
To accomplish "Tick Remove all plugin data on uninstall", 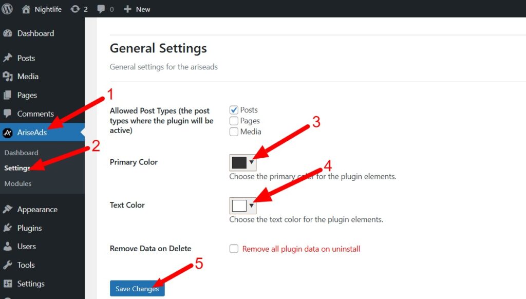I will pyautogui.click(x=234, y=249).
